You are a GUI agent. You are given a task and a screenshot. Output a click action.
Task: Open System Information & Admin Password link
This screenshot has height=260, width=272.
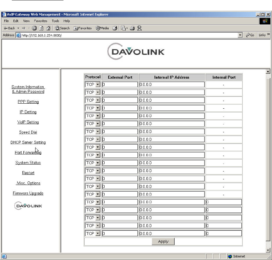(x=28, y=89)
